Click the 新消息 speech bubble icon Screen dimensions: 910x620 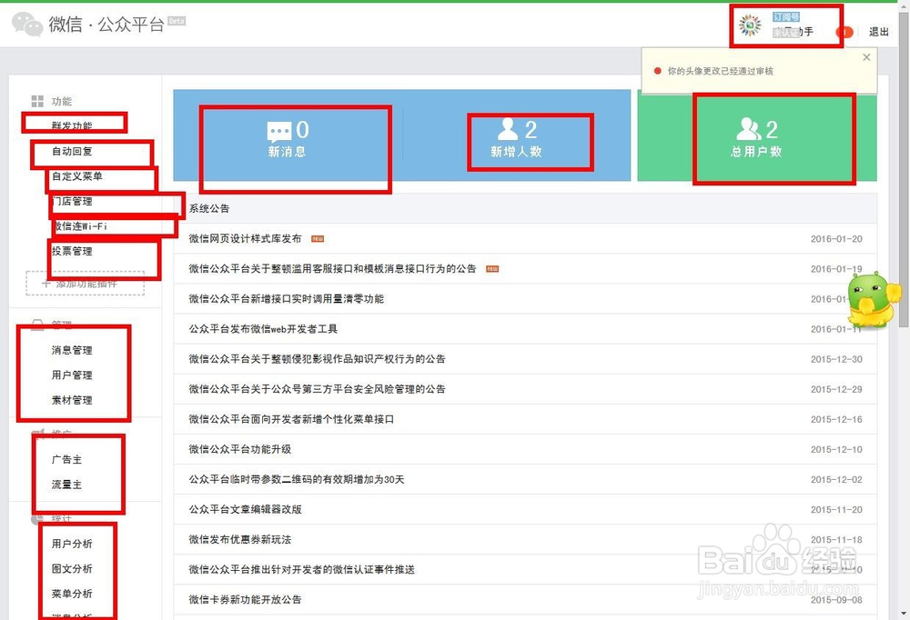pyautogui.click(x=279, y=132)
